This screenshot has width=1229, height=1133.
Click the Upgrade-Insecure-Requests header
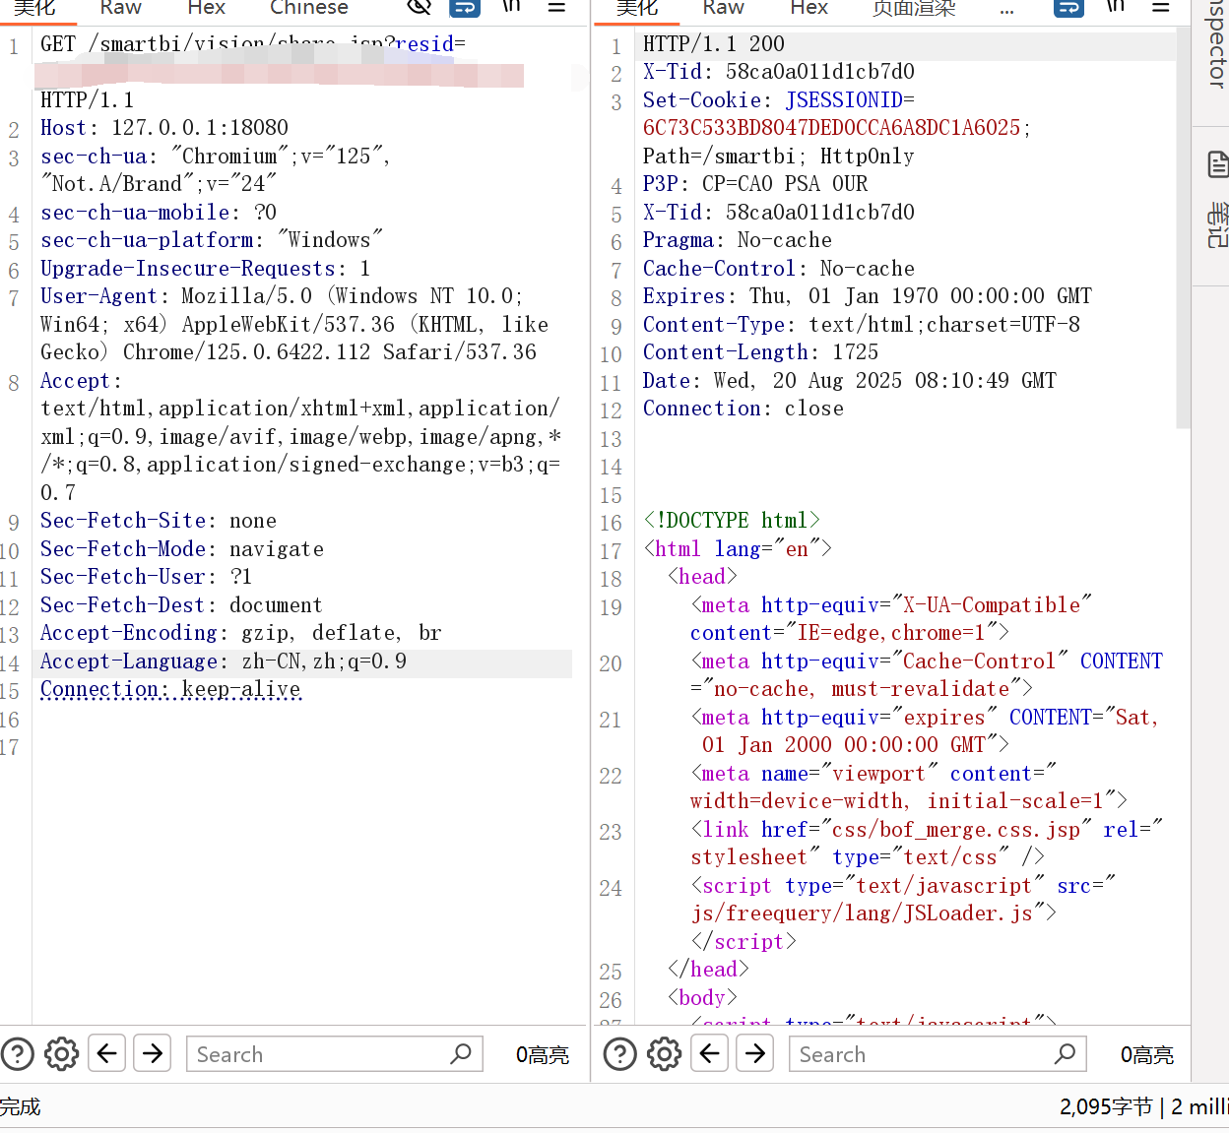click(x=205, y=269)
